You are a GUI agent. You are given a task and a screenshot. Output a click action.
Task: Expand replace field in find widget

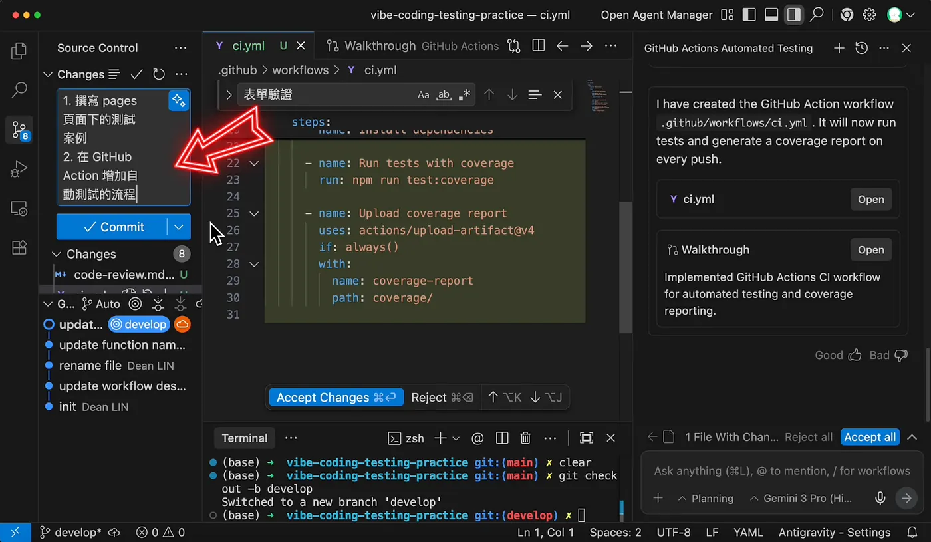pos(229,95)
